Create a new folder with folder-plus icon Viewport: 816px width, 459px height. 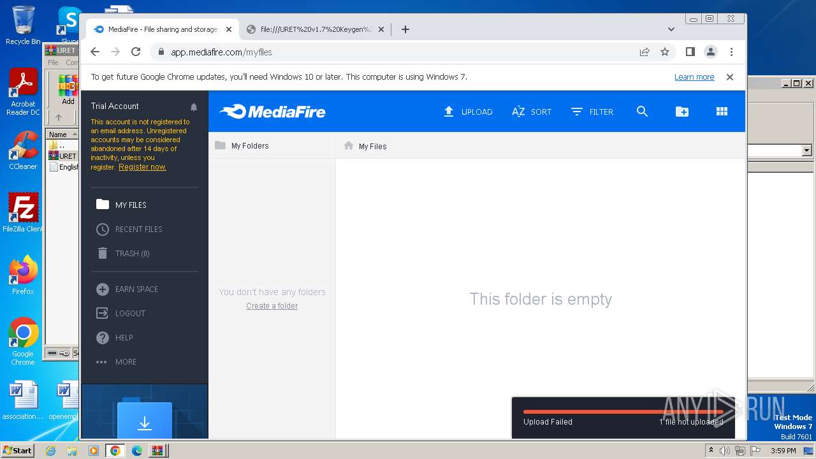click(682, 112)
